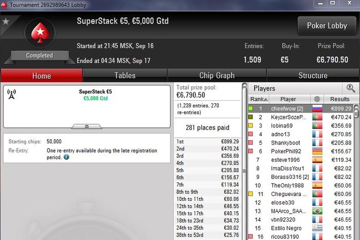
Task: Switch to the Tables tab
Action: (125, 76)
